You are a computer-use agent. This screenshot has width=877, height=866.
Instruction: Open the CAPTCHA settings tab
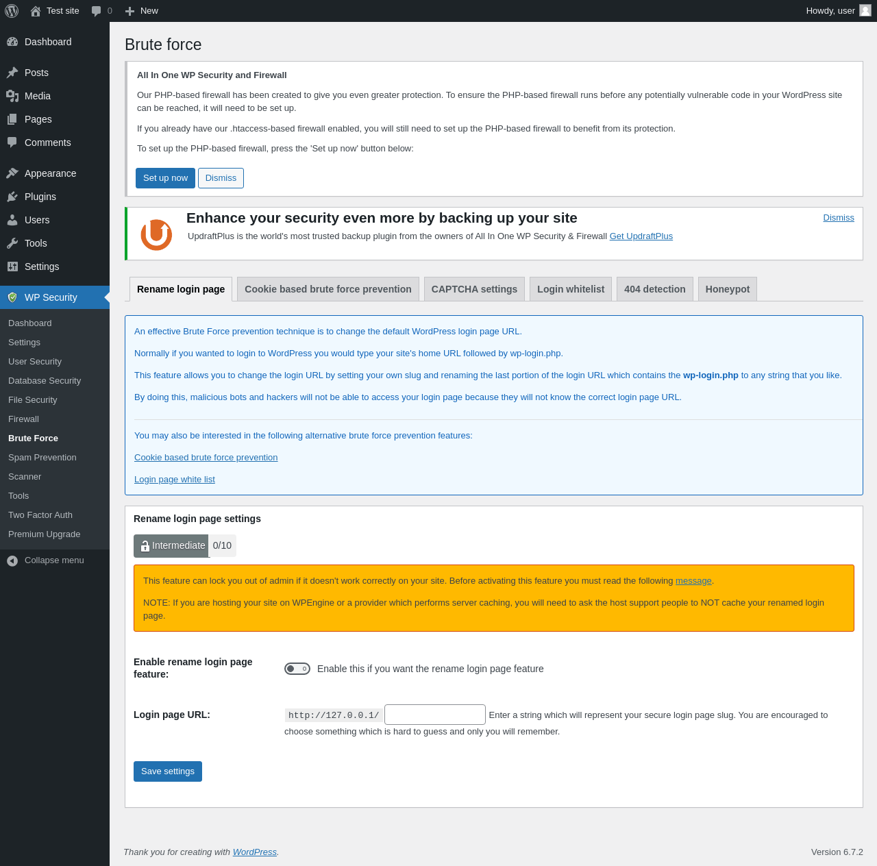474,289
